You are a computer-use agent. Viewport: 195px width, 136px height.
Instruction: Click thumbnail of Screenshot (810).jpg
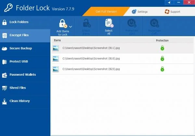(56, 58)
